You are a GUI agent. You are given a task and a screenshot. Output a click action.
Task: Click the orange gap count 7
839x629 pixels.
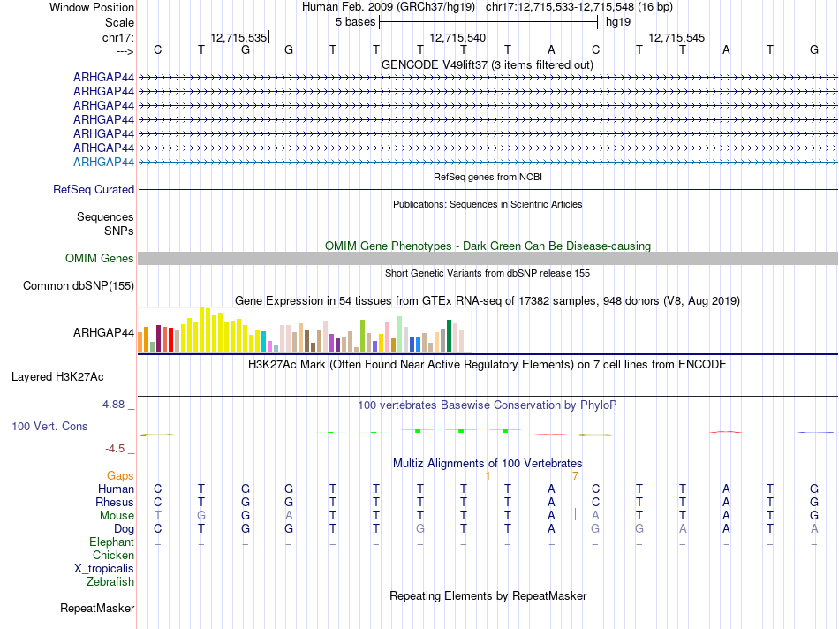[x=575, y=476]
